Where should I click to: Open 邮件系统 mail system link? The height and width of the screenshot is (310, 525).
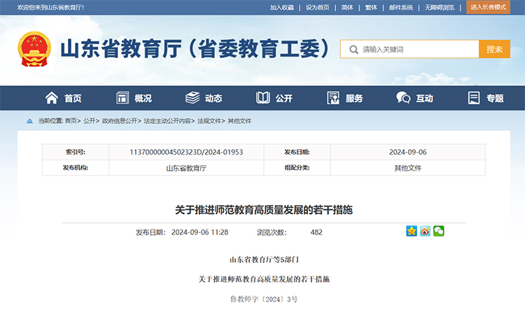pyautogui.click(x=400, y=7)
